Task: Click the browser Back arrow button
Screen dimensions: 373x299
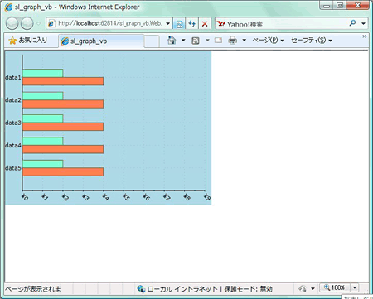Action: [x=12, y=23]
